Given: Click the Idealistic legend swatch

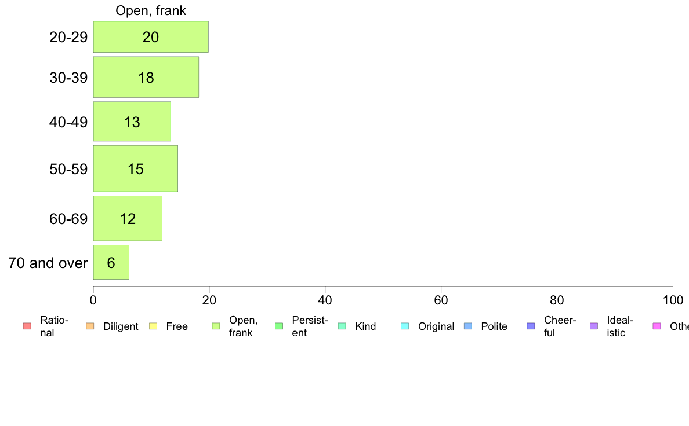Looking at the screenshot, I should point(594,326).
